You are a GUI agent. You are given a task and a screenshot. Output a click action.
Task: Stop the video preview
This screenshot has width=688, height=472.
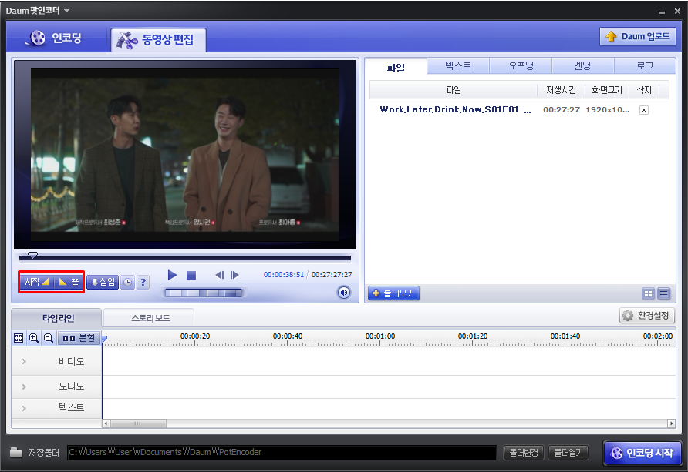[x=191, y=275]
